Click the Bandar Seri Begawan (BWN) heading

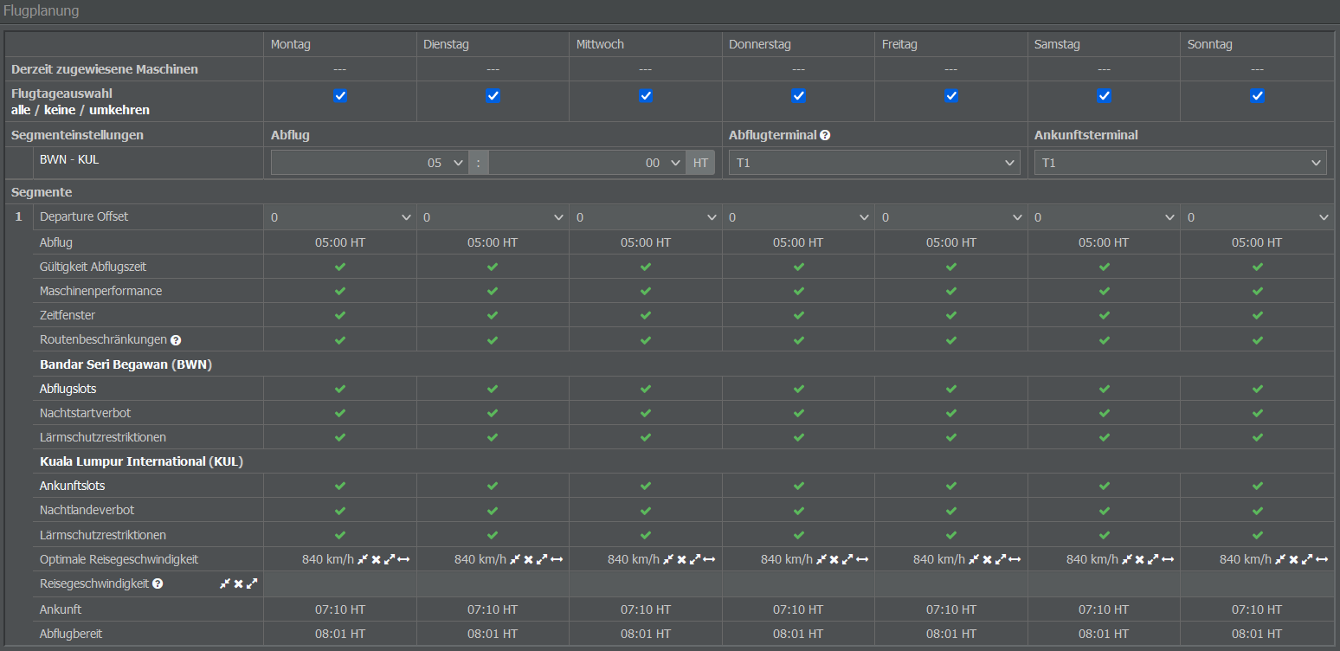[126, 364]
